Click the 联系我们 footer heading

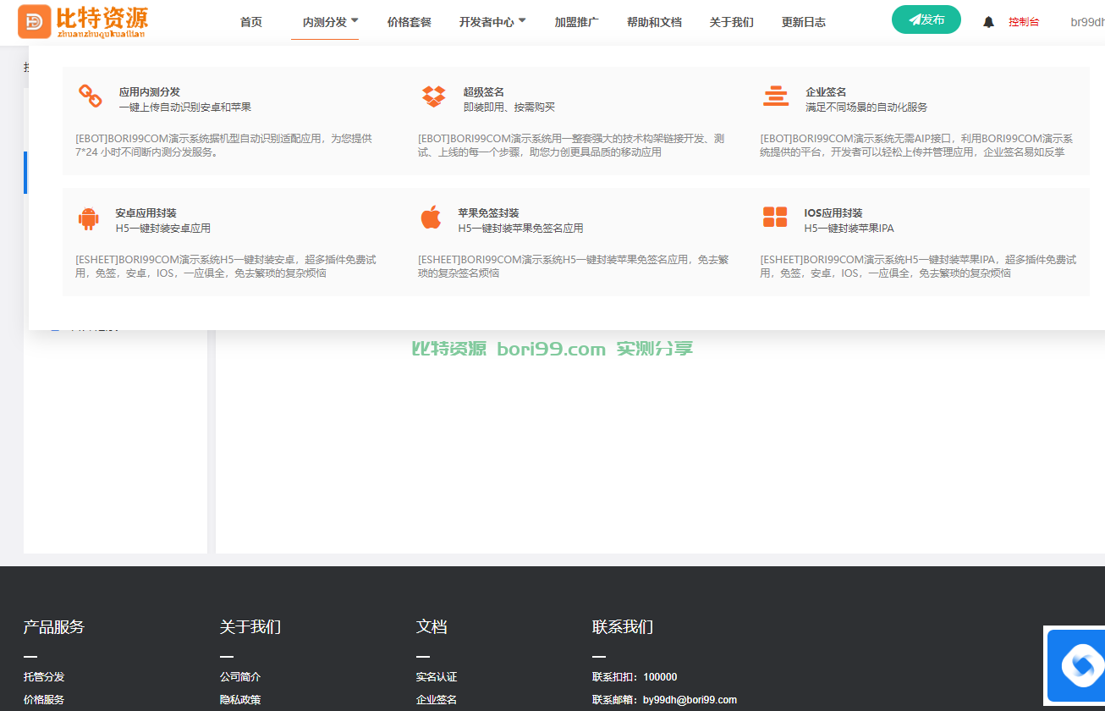(623, 627)
